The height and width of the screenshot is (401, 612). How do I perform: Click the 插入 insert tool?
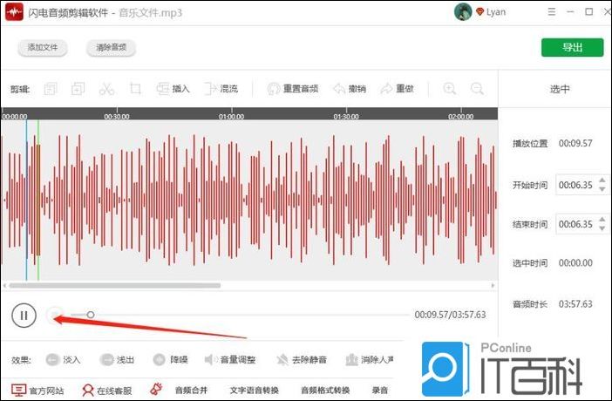173,89
